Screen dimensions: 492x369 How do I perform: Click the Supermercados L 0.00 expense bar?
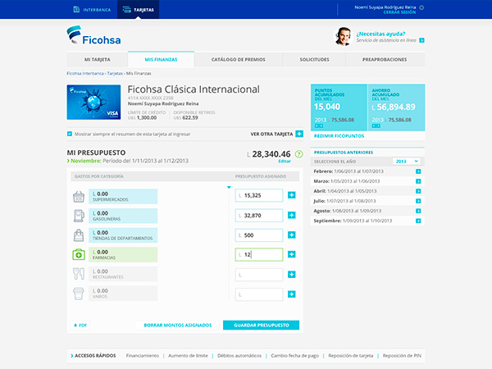[123, 197]
